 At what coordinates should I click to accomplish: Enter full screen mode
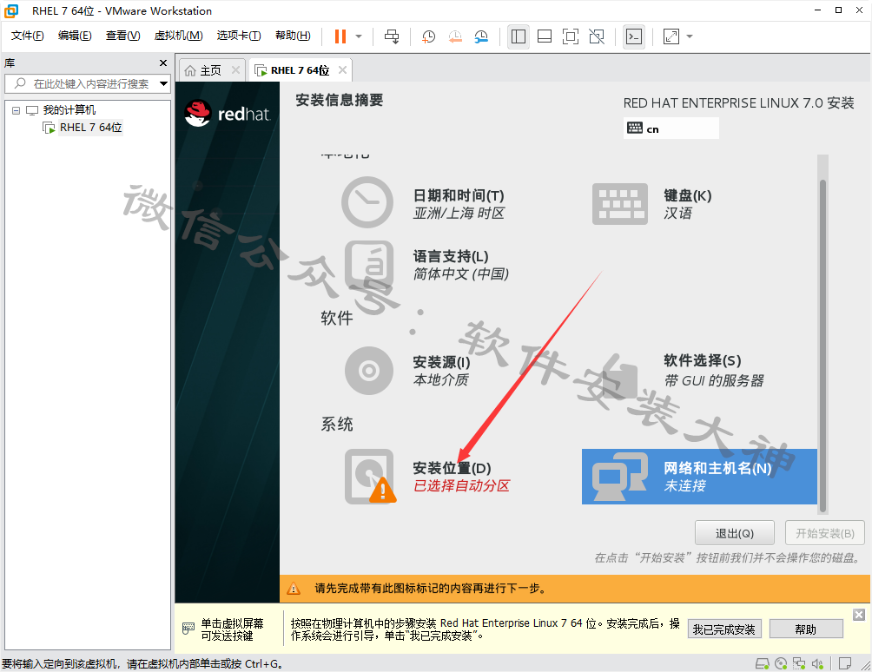tap(571, 36)
